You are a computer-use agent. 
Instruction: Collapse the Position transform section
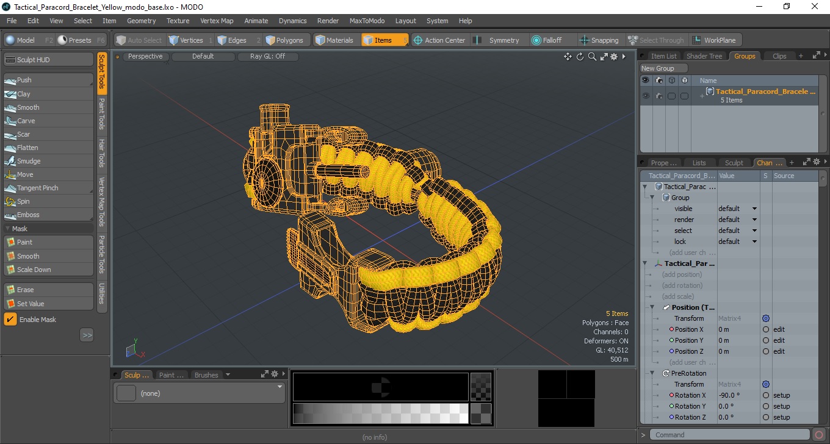pyautogui.click(x=652, y=307)
